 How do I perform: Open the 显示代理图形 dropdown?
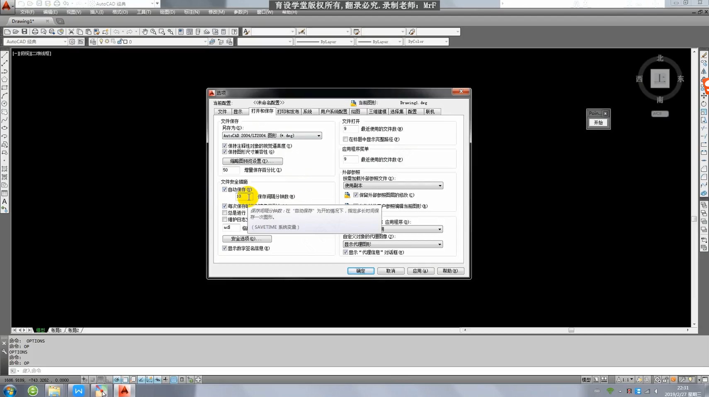click(x=393, y=244)
